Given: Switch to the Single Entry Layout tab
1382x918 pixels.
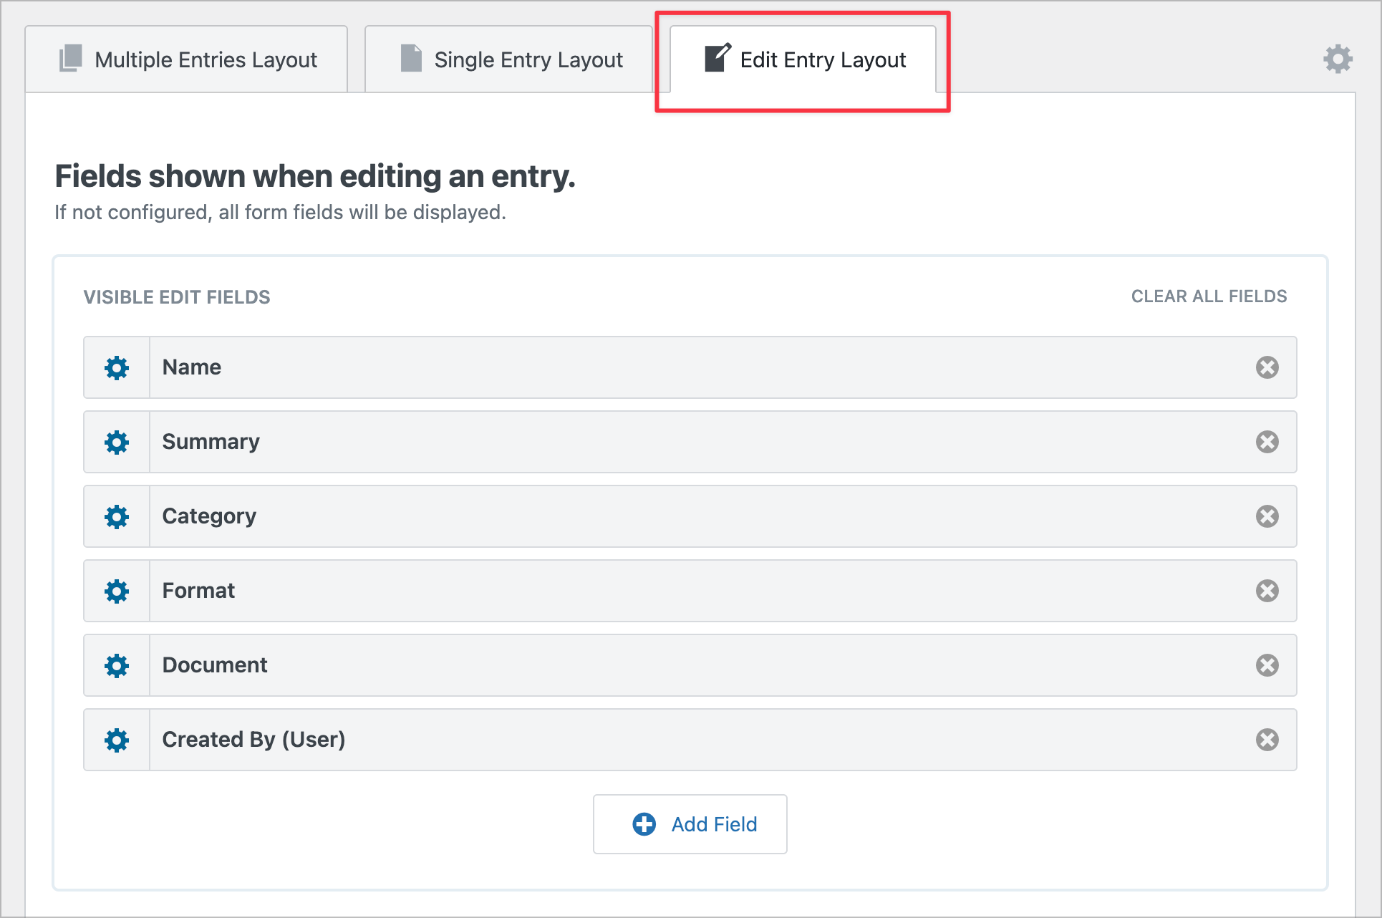Looking at the screenshot, I should (x=508, y=59).
